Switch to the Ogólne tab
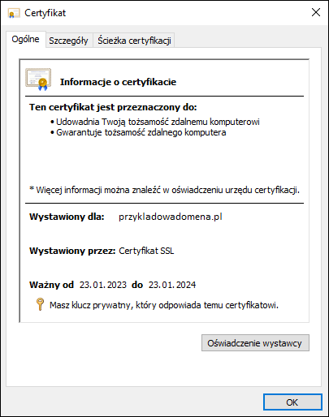Viewport: 329px width, 417px height. [25, 39]
